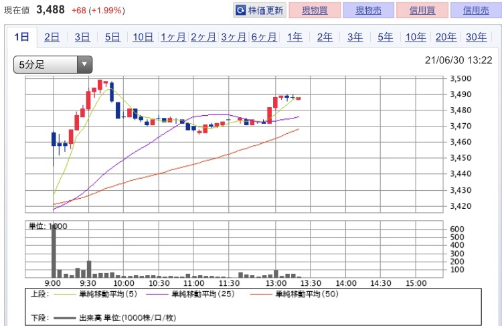Switch to the 3ヶ月 chart tab

[234, 37]
